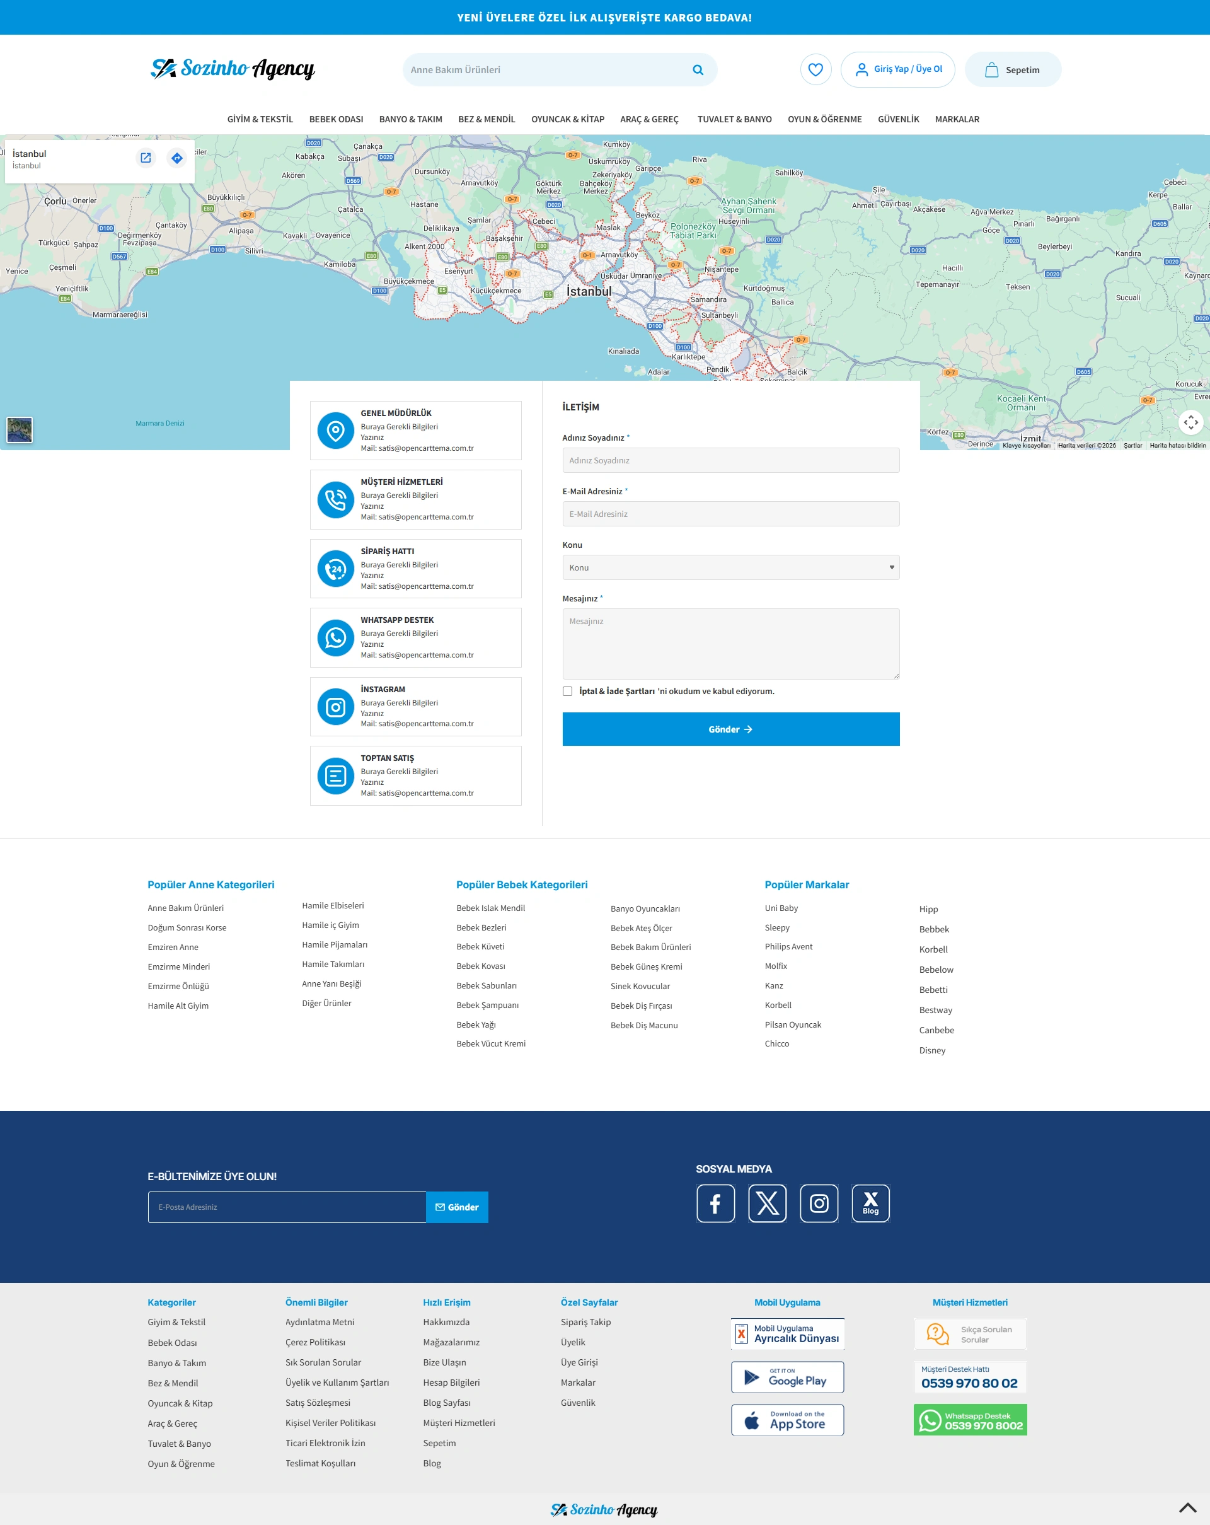
Task: Open the BEBEK ODASI menu
Action: [336, 119]
